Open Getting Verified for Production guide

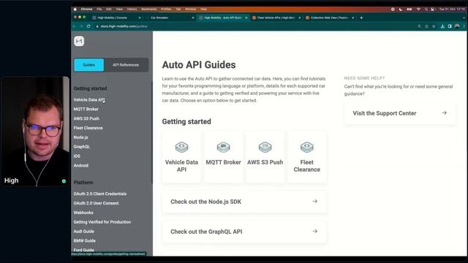(x=102, y=222)
